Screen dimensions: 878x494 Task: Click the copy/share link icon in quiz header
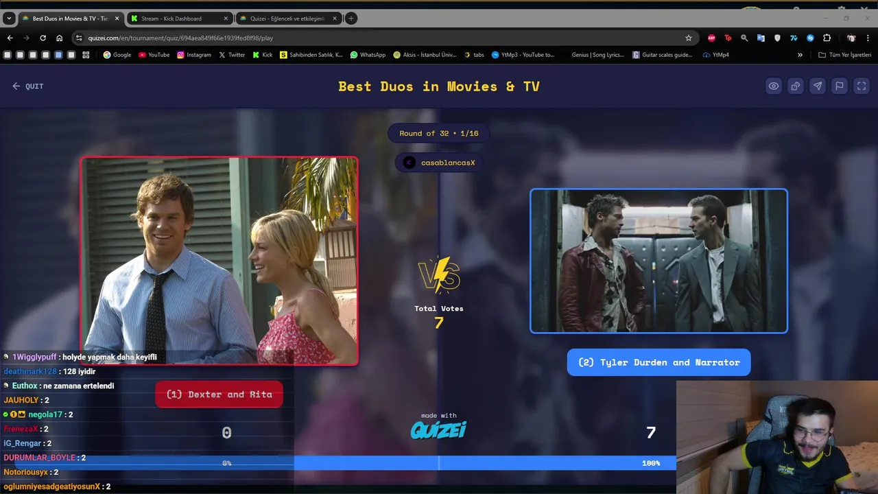click(x=796, y=86)
